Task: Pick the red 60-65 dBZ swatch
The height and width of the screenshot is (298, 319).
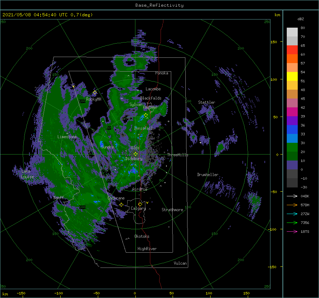Action: click(292, 50)
